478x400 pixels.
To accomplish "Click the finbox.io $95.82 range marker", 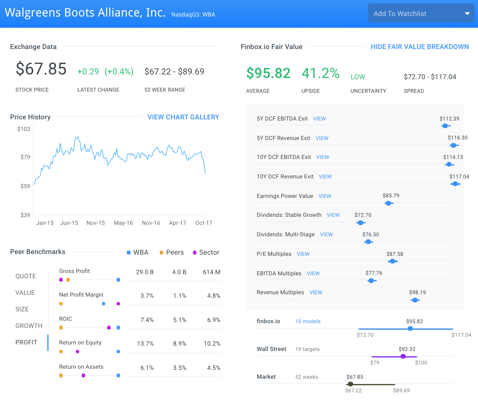I will [410, 329].
